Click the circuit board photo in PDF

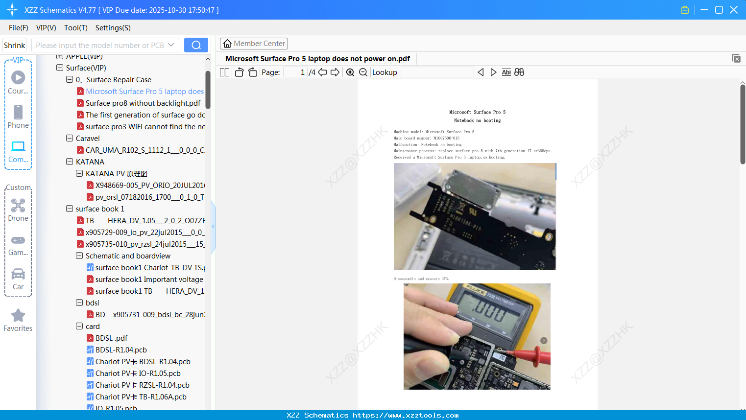475,216
